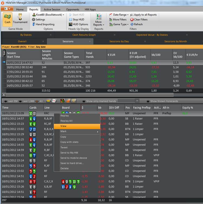
Task: Close the Sessions tab
Action: (x=90, y=41)
